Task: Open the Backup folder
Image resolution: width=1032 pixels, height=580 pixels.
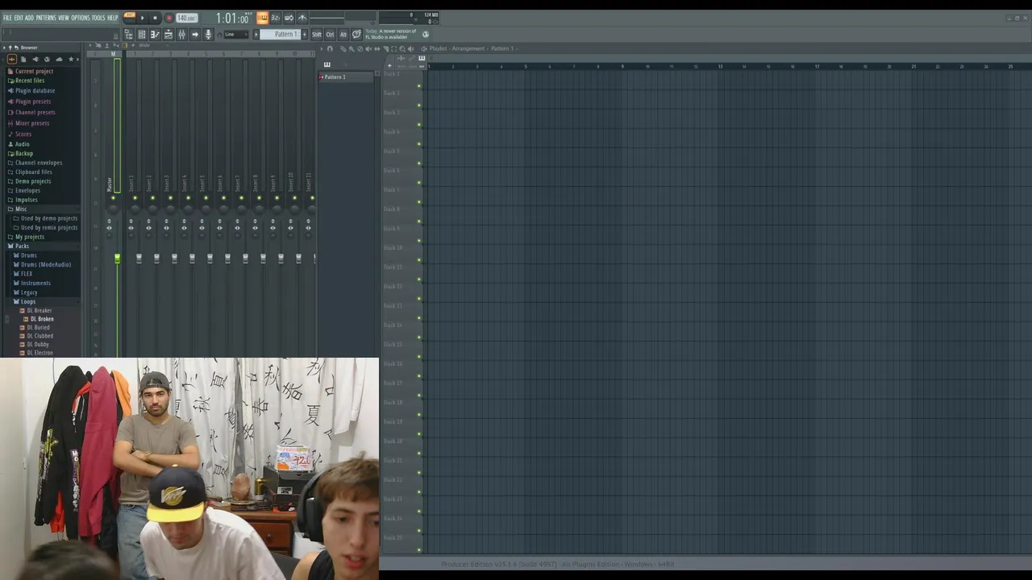Action: pos(24,153)
